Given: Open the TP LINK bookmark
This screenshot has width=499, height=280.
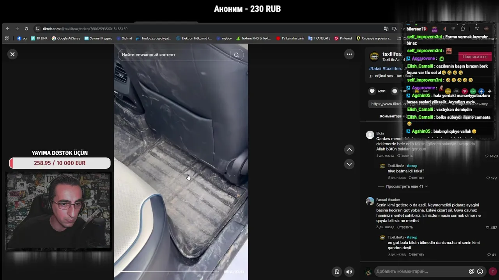Looking at the screenshot, I should 39,38.
